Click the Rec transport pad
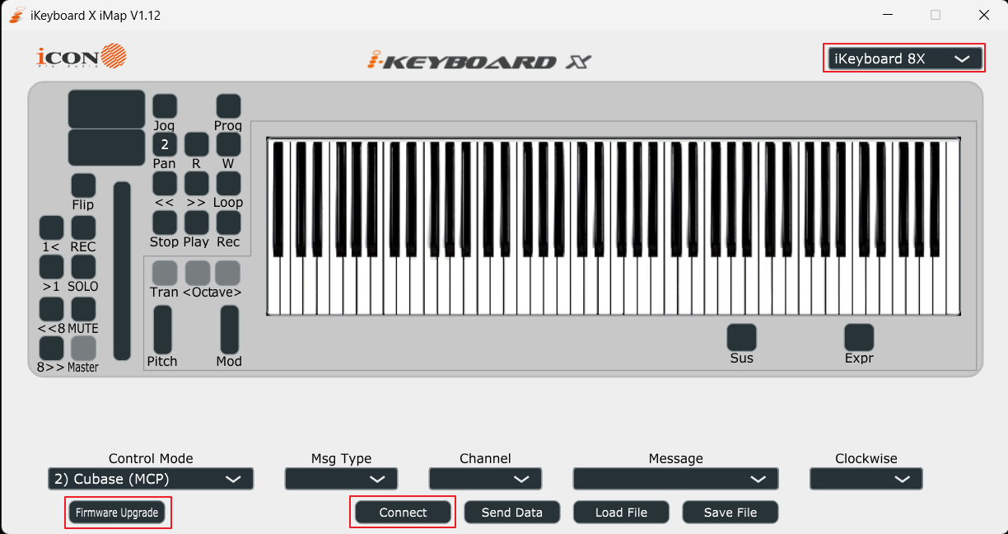 click(228, 222)
